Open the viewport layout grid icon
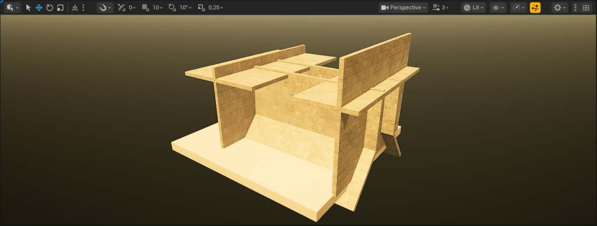This screenshot has height=226, width=597. (586, 8)
